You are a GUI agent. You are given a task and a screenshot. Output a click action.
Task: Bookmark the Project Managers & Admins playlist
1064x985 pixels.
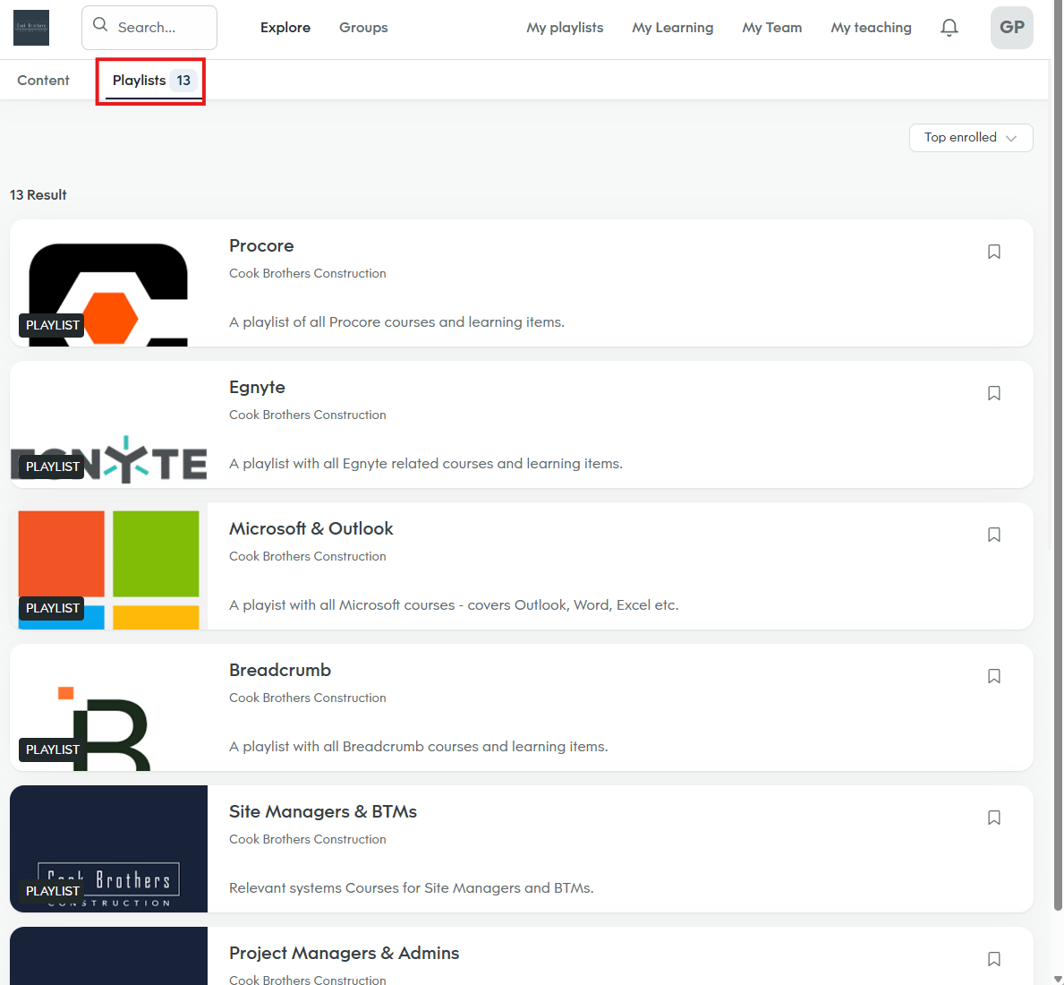994,959
